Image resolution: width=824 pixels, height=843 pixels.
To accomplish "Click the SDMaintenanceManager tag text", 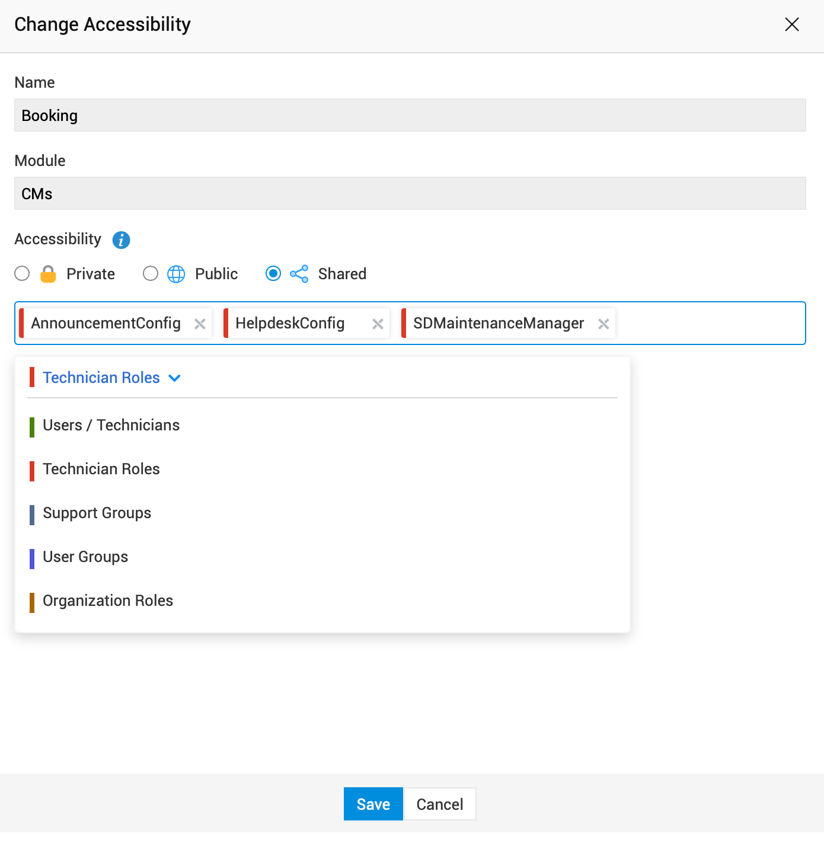I will pyautogui.click(x=499, y=323).
